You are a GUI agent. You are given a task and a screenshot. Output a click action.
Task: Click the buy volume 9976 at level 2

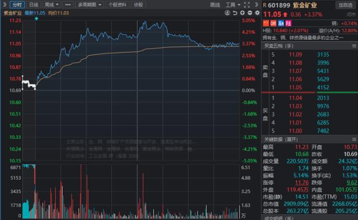(323, 106)
